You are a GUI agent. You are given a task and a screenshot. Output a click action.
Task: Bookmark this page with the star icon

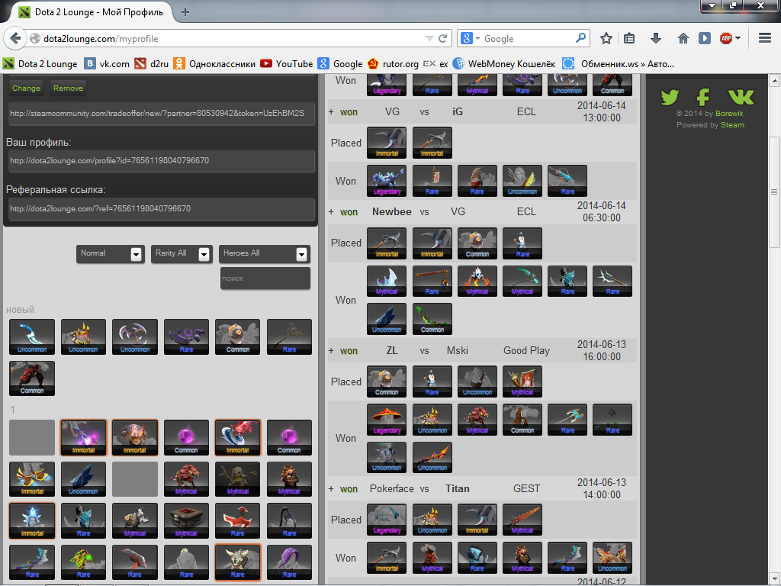tap(606, 38)
